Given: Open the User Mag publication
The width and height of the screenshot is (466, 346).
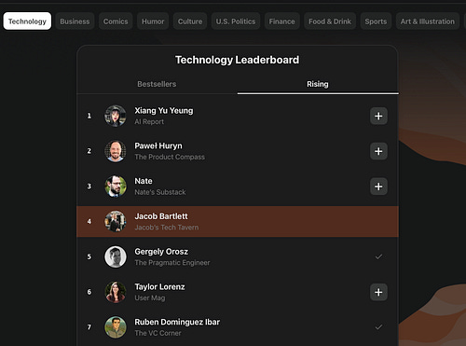Looking at the screenshot, I should pyautogui.click(x=150, y=298).
